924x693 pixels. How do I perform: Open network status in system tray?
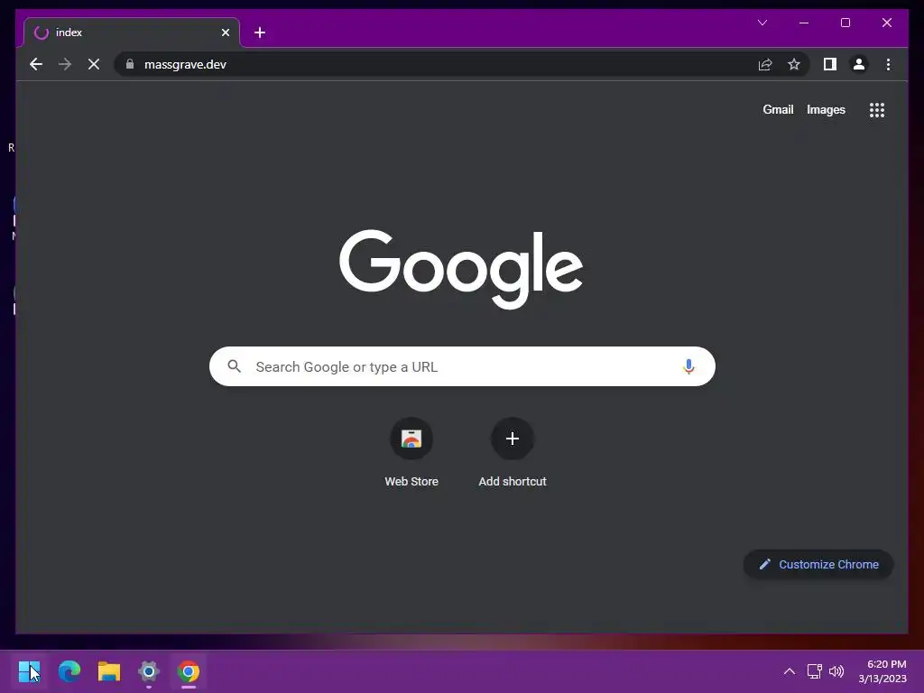click(x=815, y=671)
